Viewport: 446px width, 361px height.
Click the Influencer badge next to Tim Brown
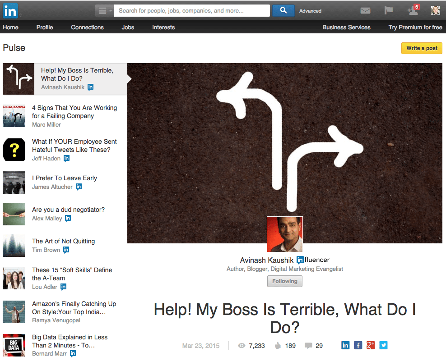click(66, 250)
